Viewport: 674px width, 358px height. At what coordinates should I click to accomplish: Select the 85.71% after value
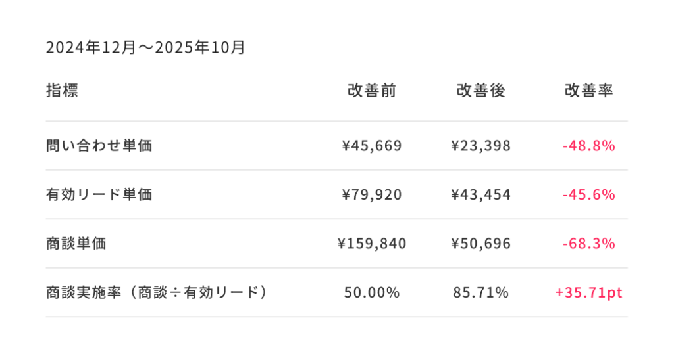coord(480,293)
